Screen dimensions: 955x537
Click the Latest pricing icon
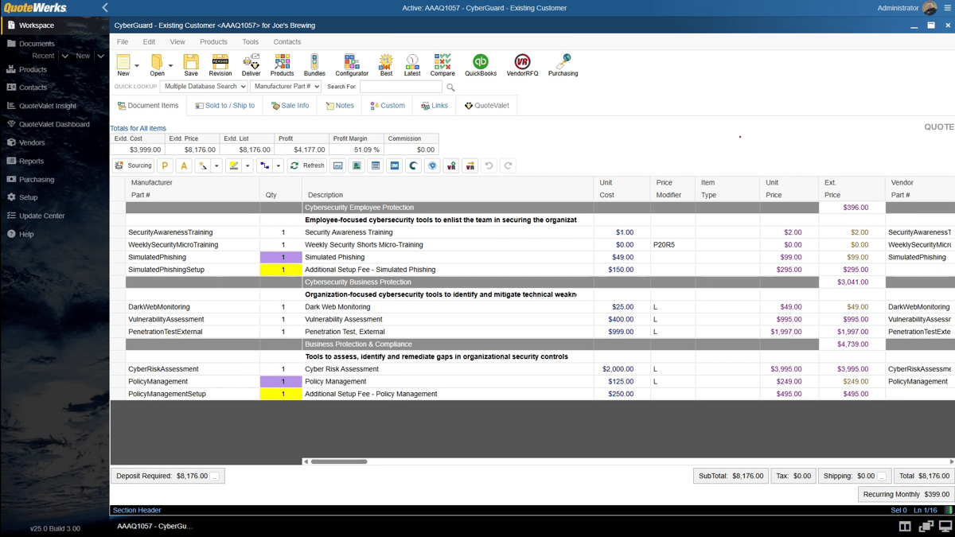[x=412, y=64]
